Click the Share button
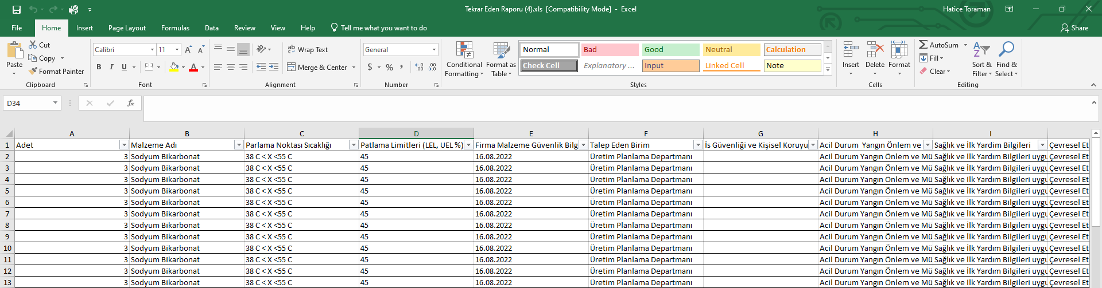The width and height of the screenshot is (1102, 288). click(1074, 27)
